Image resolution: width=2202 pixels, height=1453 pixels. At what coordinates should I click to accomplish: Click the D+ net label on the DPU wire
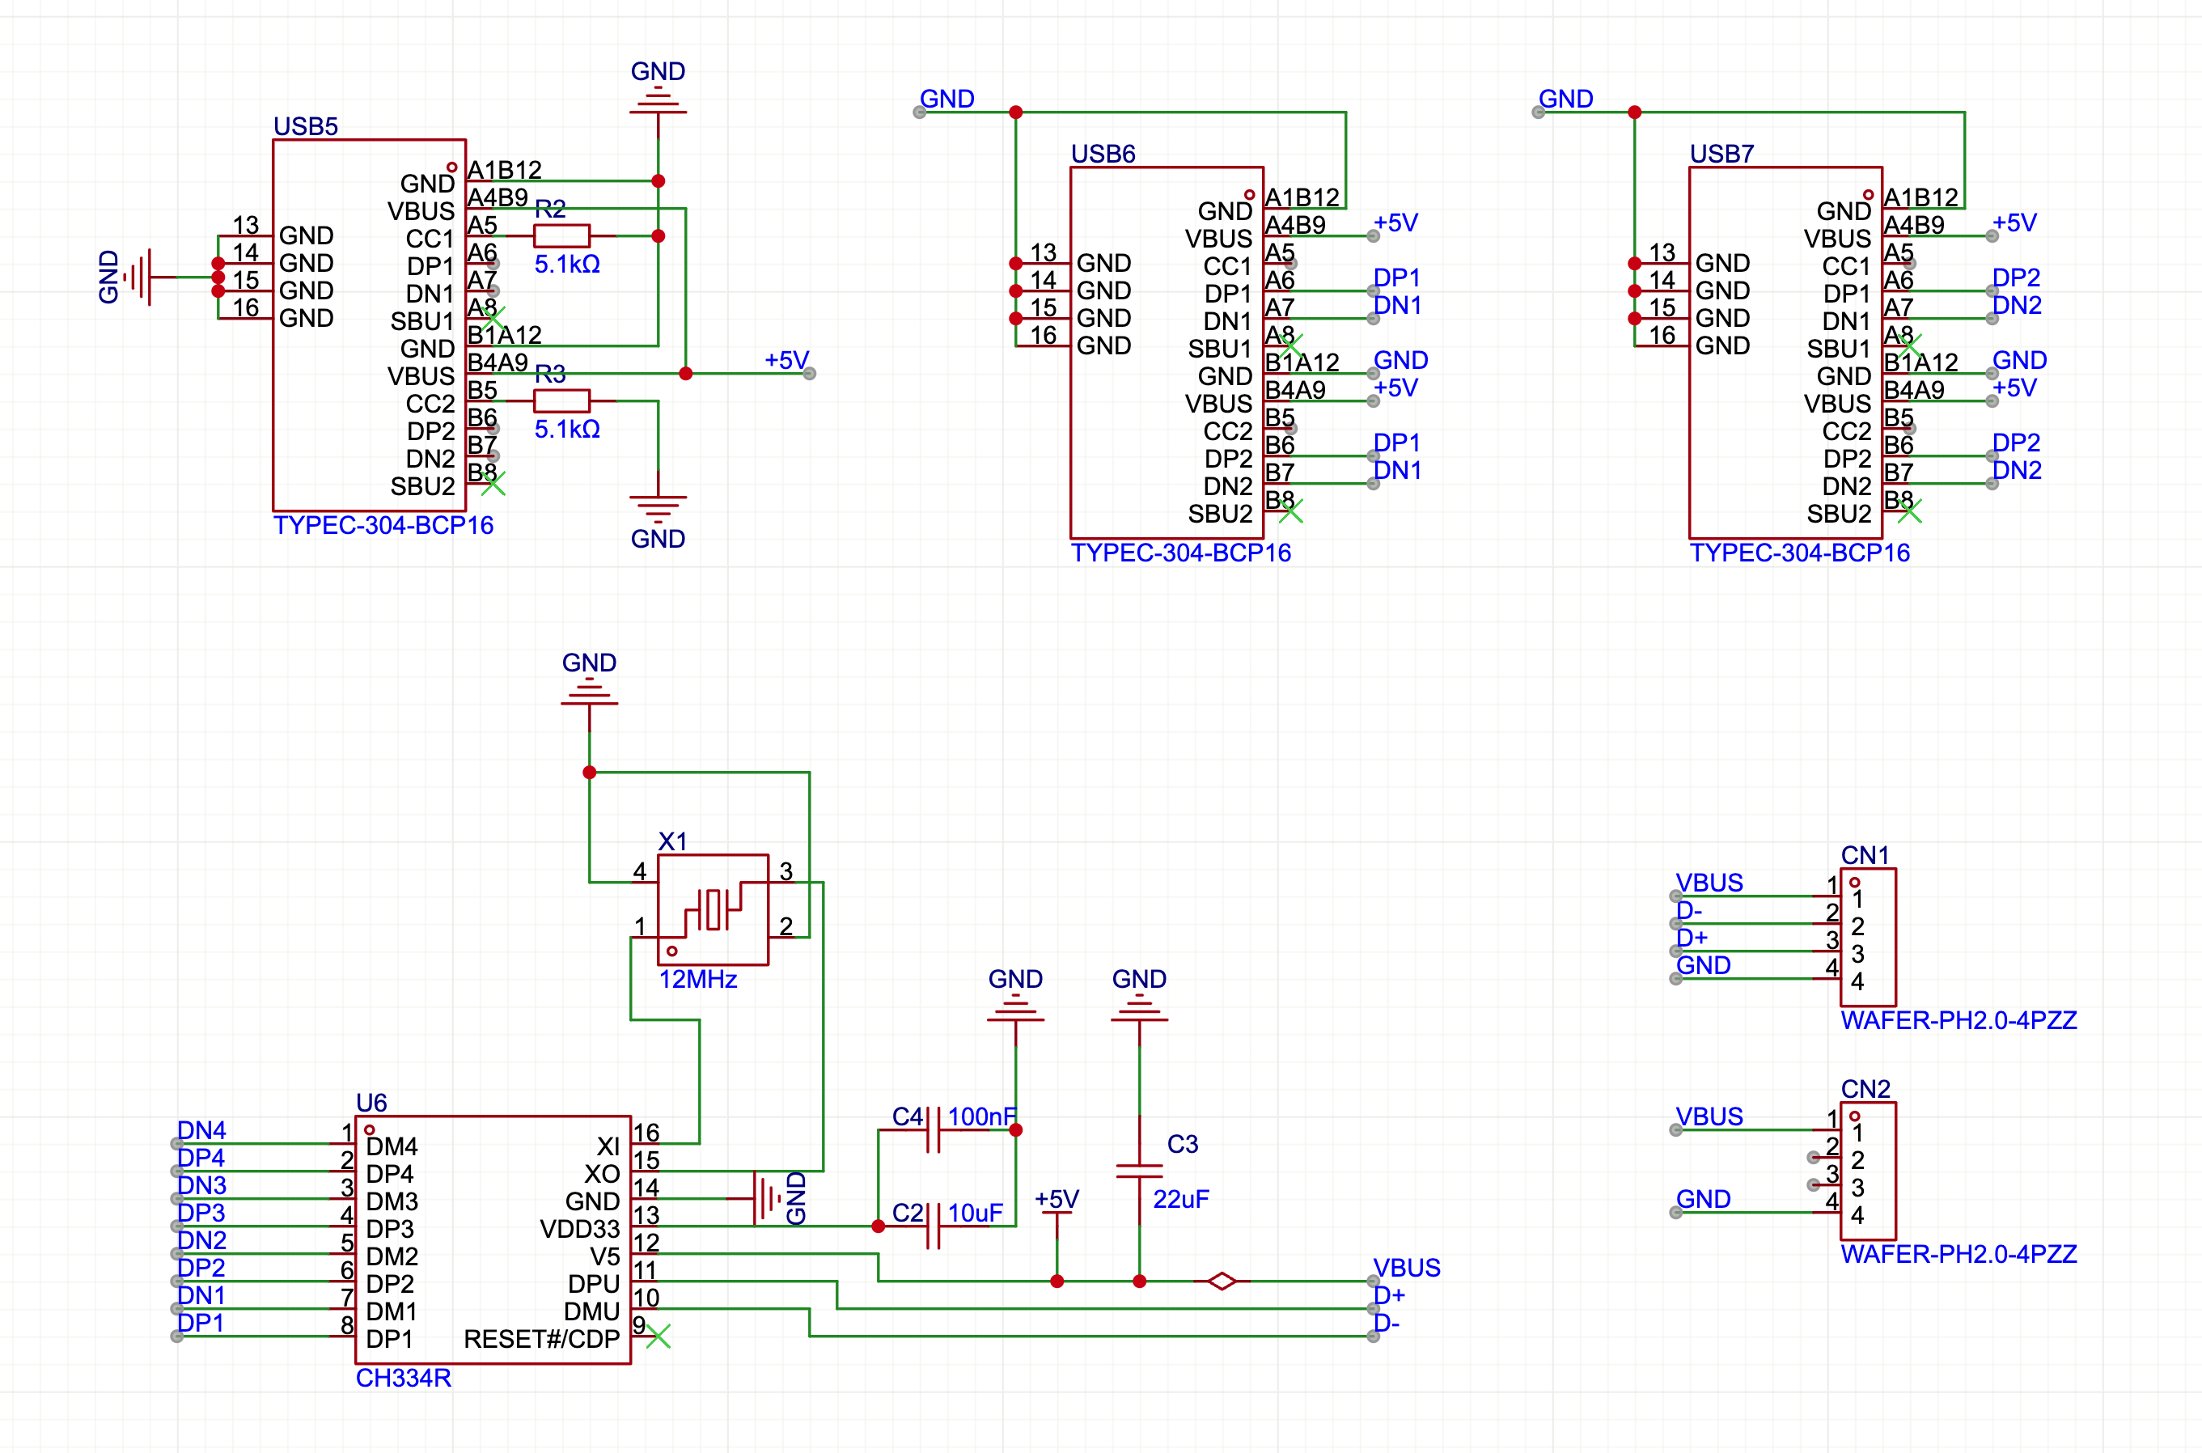1390,1295
